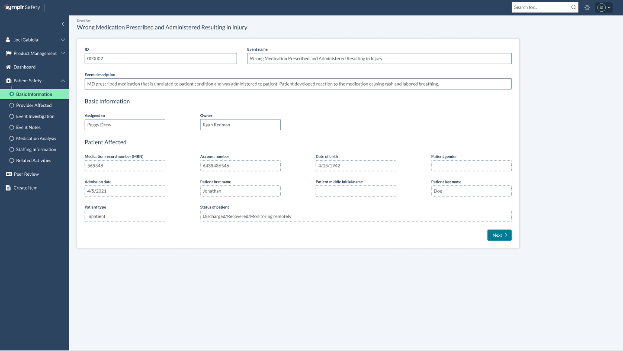This screenshot has width=623, height=351.
Task: Click the flag icon beside Product Management
Action: click(8, 53)
